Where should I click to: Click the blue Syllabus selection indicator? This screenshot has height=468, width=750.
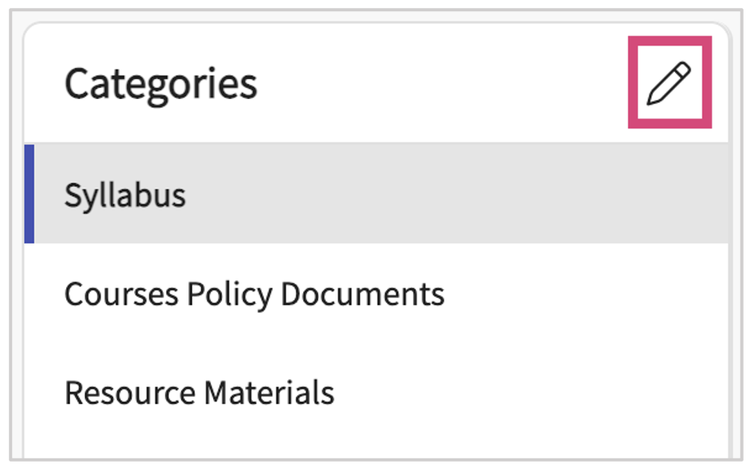click(x=30, y=194)
